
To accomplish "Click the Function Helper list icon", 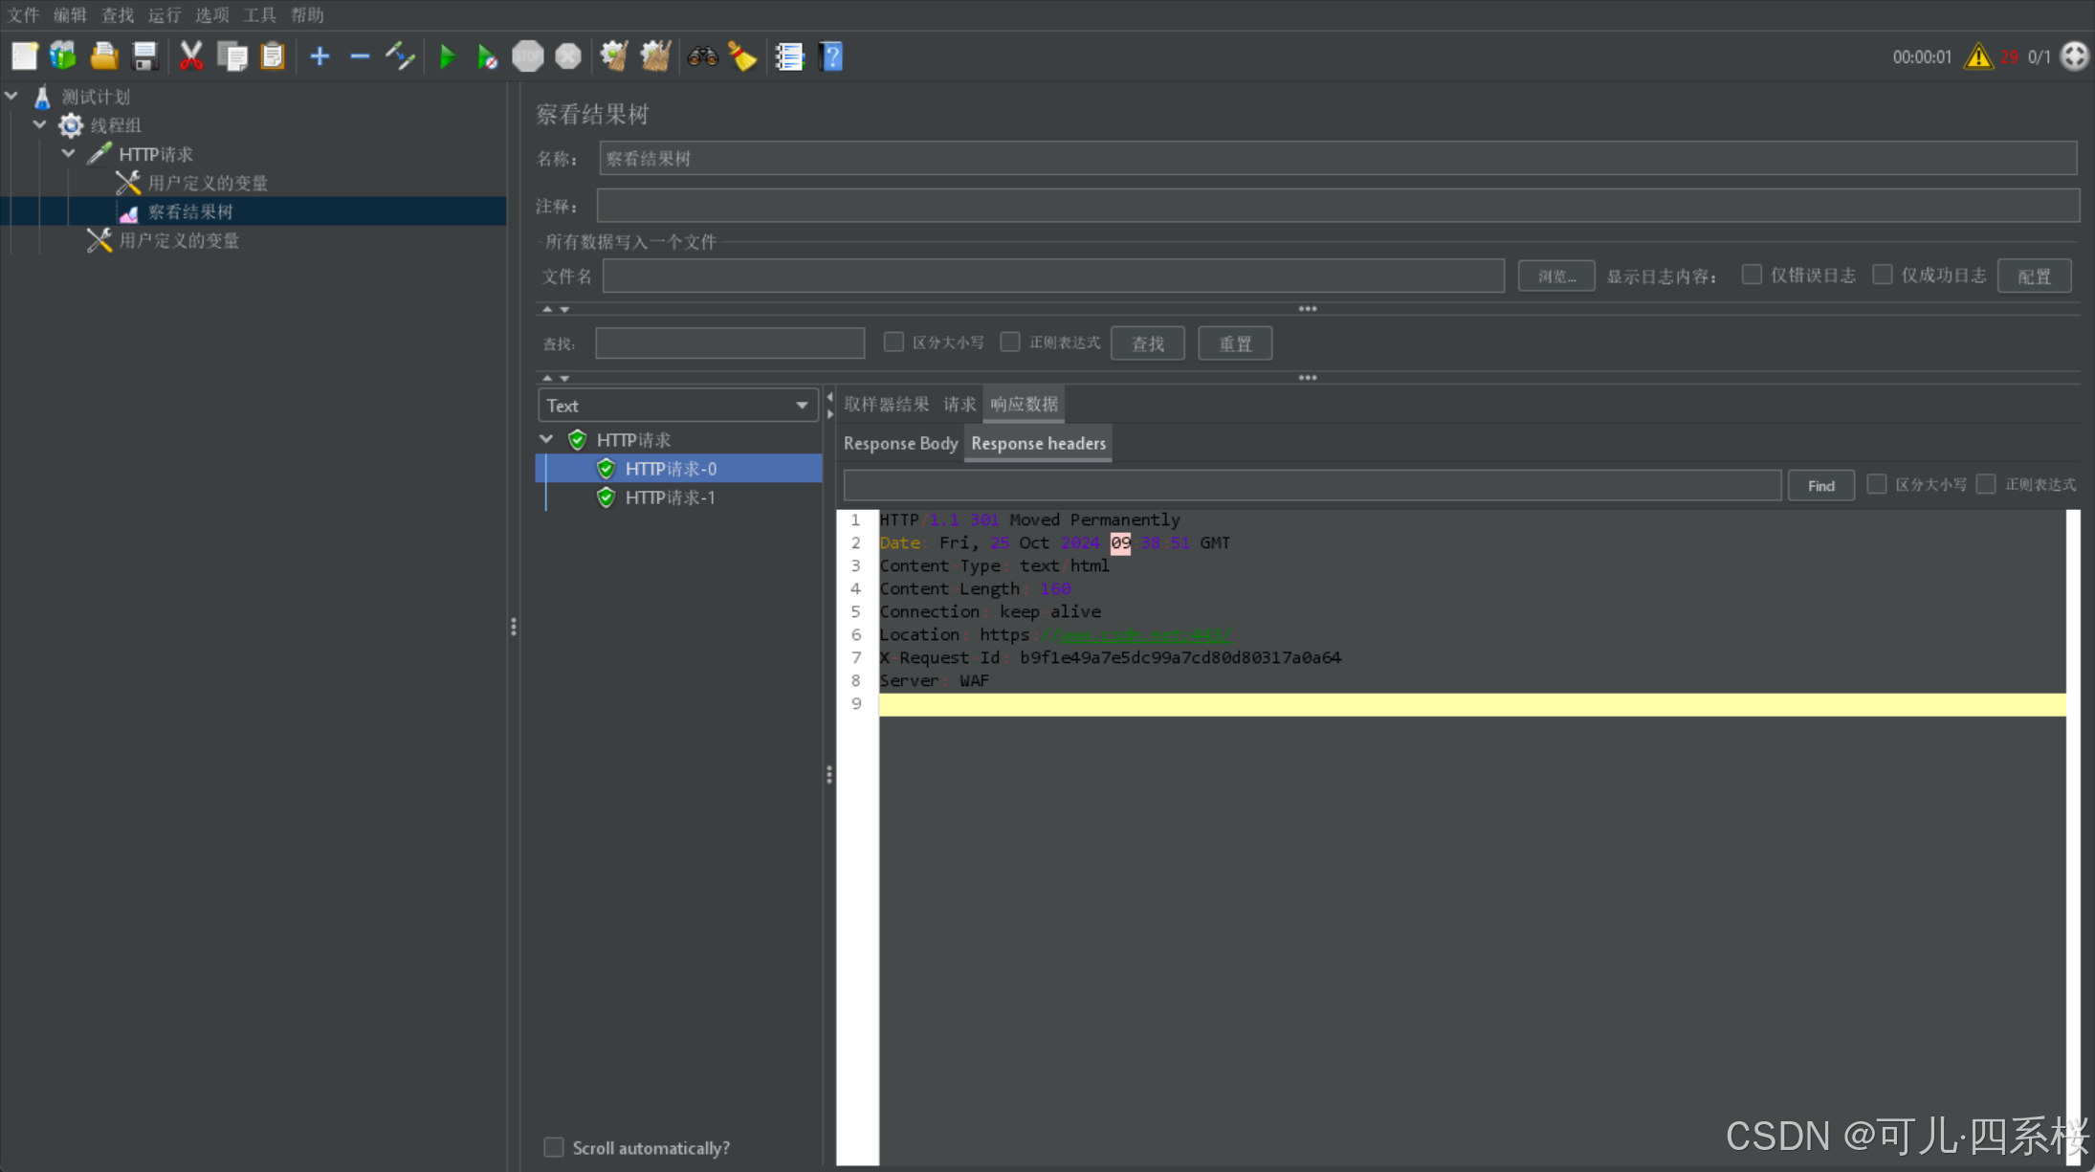I will pyautogui.click(x=789, y=56).
